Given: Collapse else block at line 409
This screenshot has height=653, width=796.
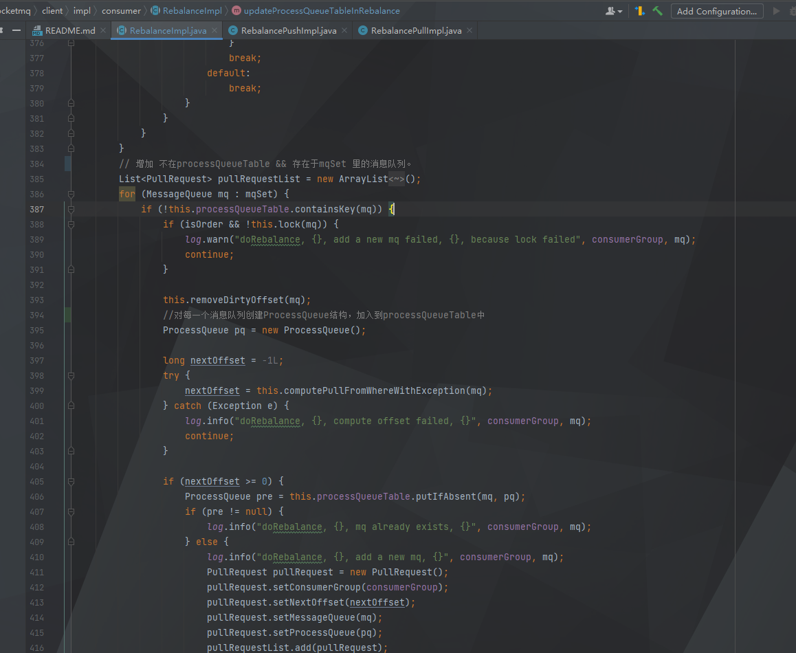Looking at the screenshot, I should click(x=71, y=542).
